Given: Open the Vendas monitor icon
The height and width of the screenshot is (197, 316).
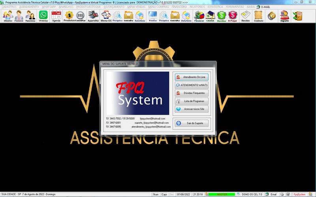Looking at the screenshot, I should 153,16.
